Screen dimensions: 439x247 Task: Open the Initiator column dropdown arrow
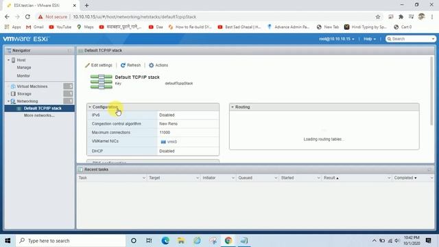coord(233,178)
